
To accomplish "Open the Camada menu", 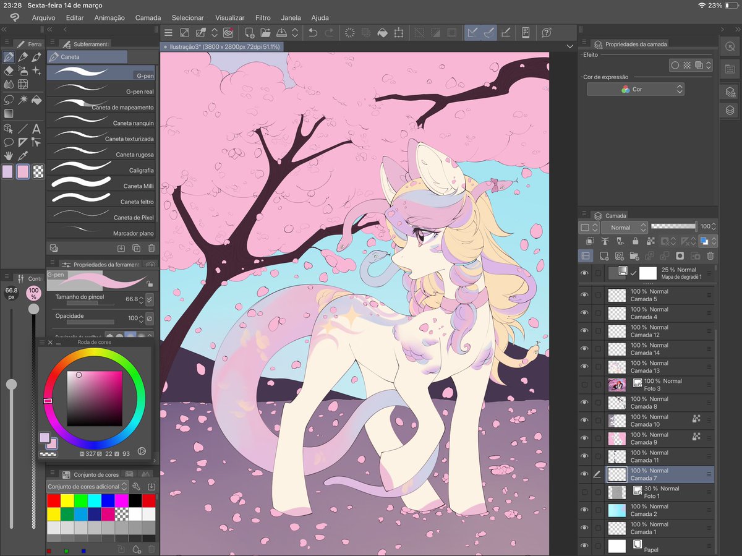I will tap(148, 18).
